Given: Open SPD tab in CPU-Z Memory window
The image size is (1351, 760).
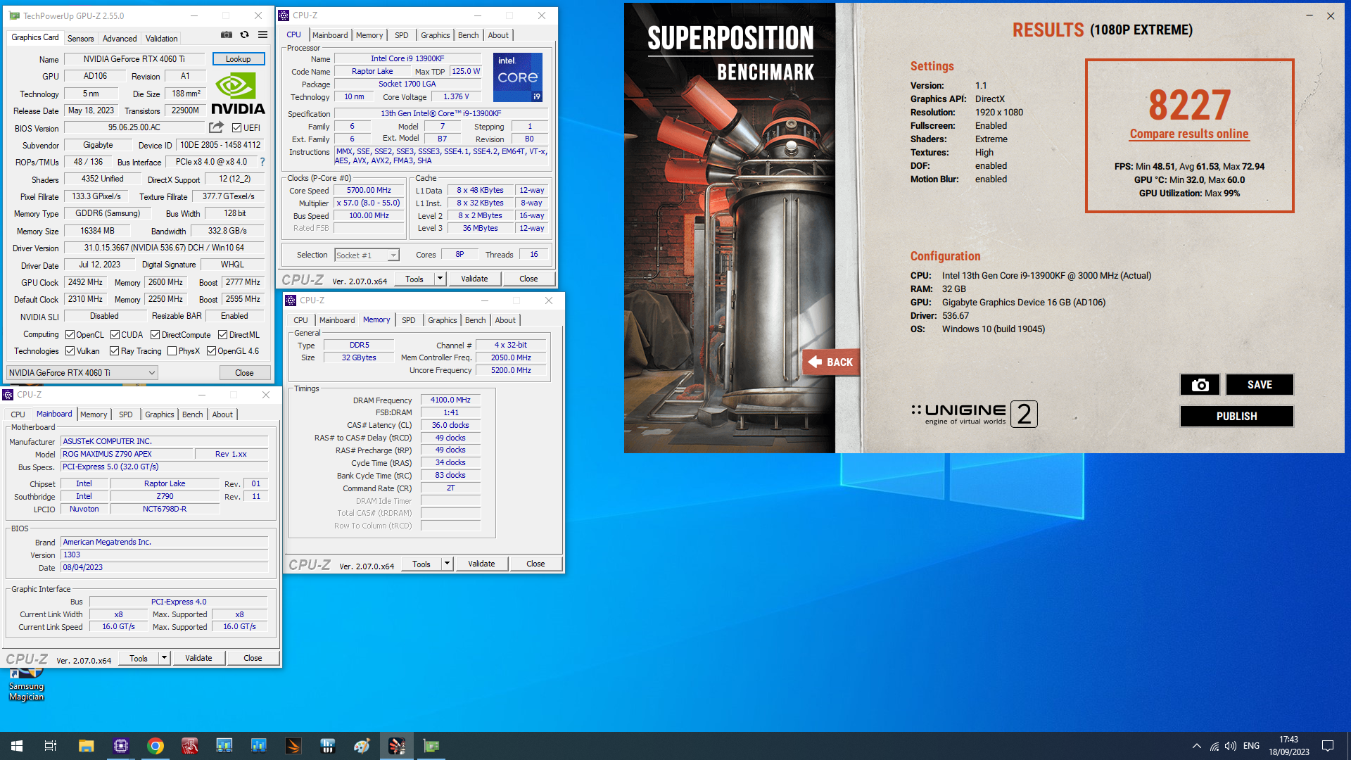Looking at the screenshot, I should tap(408, 320).
